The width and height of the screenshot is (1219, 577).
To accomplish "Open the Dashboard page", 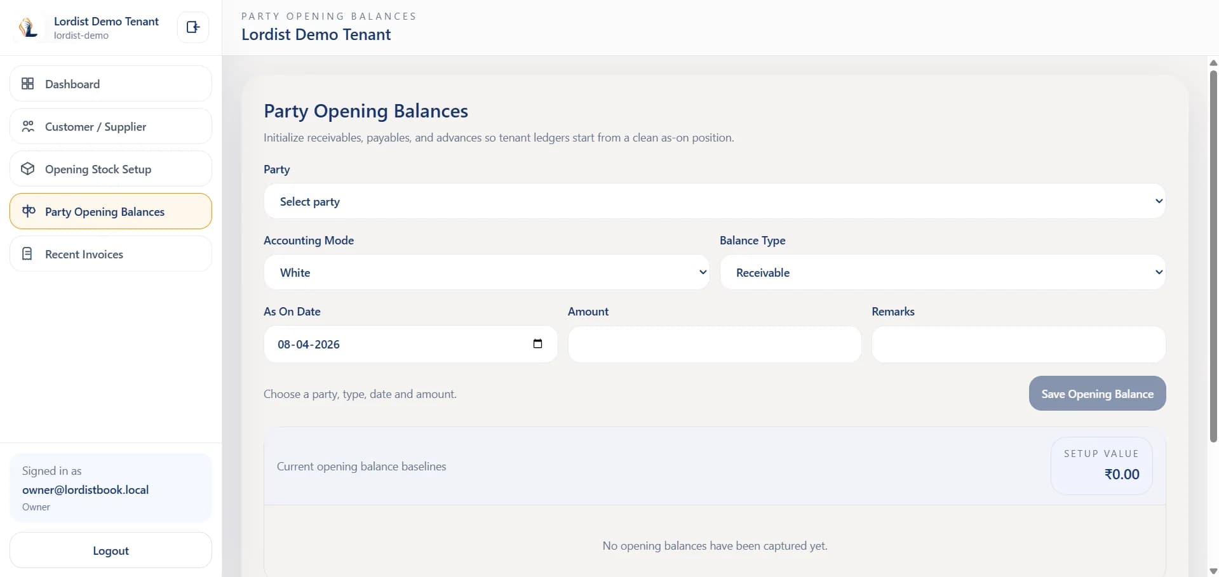I will point(111,84).
